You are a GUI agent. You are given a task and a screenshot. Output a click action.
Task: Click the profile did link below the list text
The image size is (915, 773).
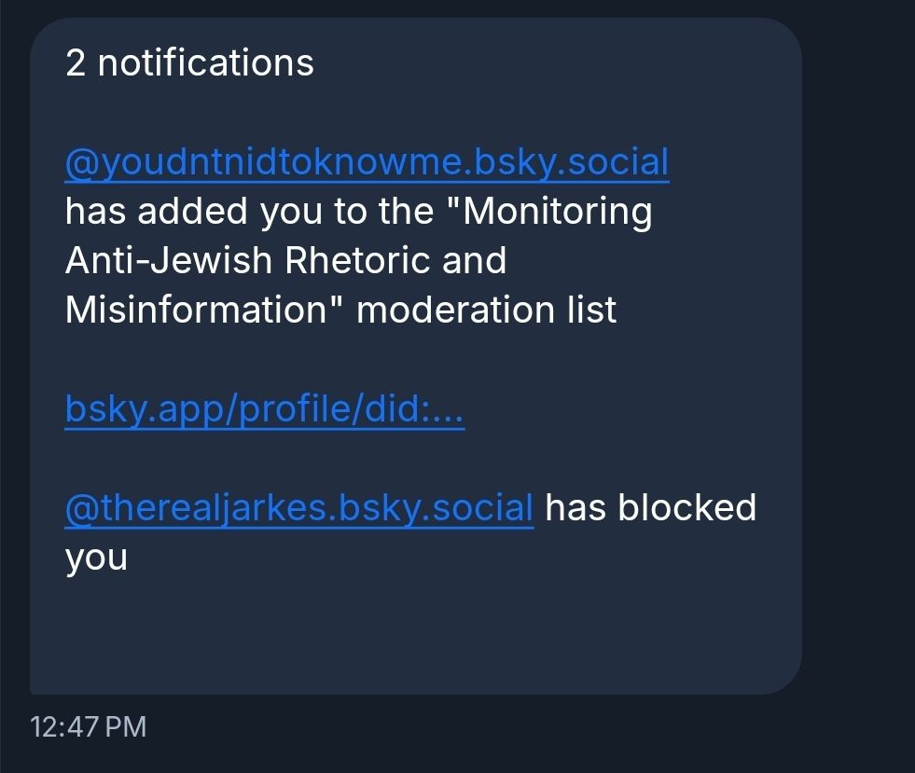[x=264, y=407]
